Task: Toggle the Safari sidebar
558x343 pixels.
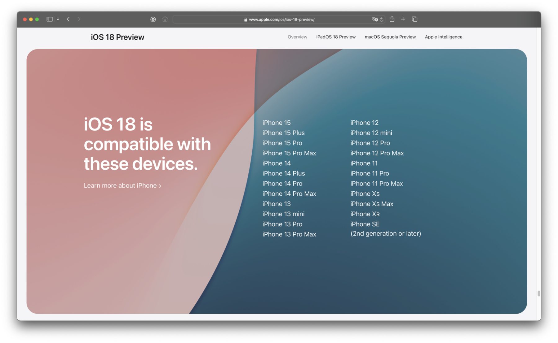Action: pos(49,19)
